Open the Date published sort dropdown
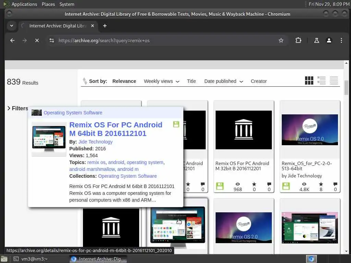The width and height of the screenshot is (351, 263). [223, 81]
